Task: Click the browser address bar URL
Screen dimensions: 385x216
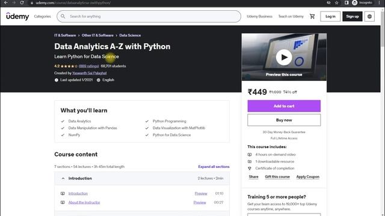Action: (x=73, y=2)
